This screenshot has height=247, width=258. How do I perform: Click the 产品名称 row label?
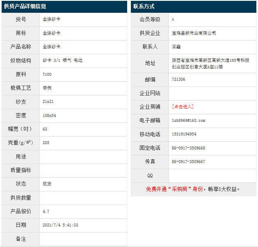(21, 47)
